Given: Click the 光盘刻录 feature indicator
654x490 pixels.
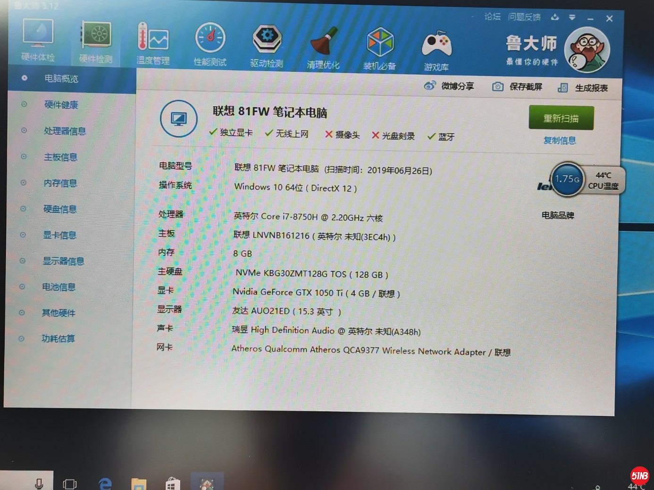Looking at the screenshot, I should click(393, 136).
